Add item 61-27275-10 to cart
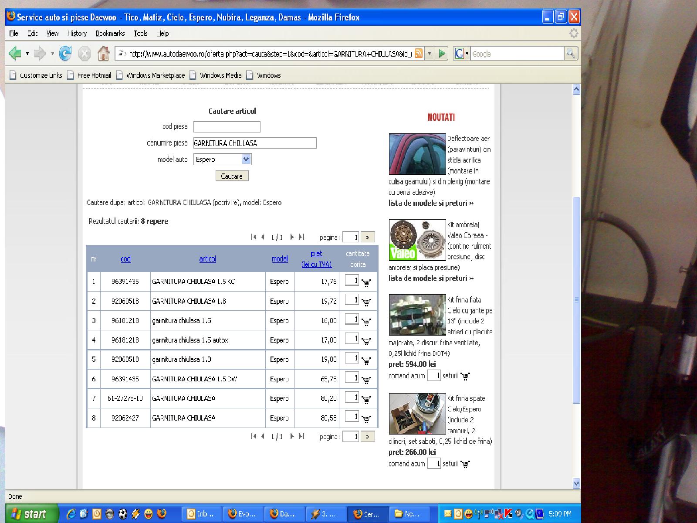This screenshot has height=523, width=697. pos(366,399)
